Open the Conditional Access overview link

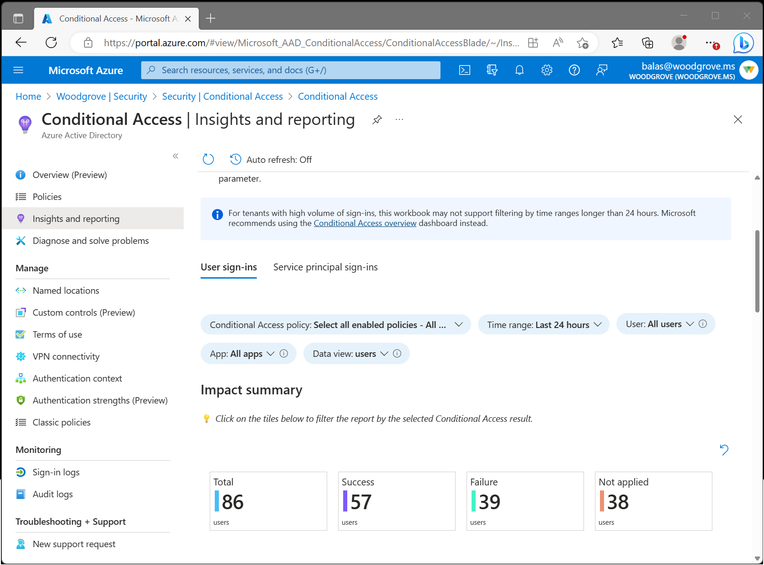[x=365, y=223]
